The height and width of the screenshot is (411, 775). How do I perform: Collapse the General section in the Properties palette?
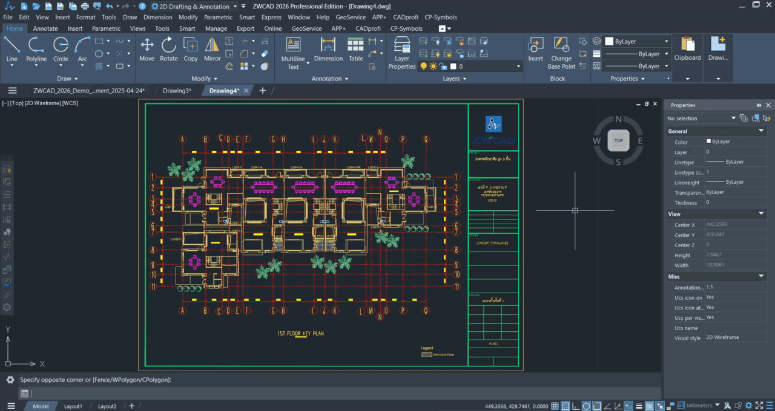pos(761,131)
